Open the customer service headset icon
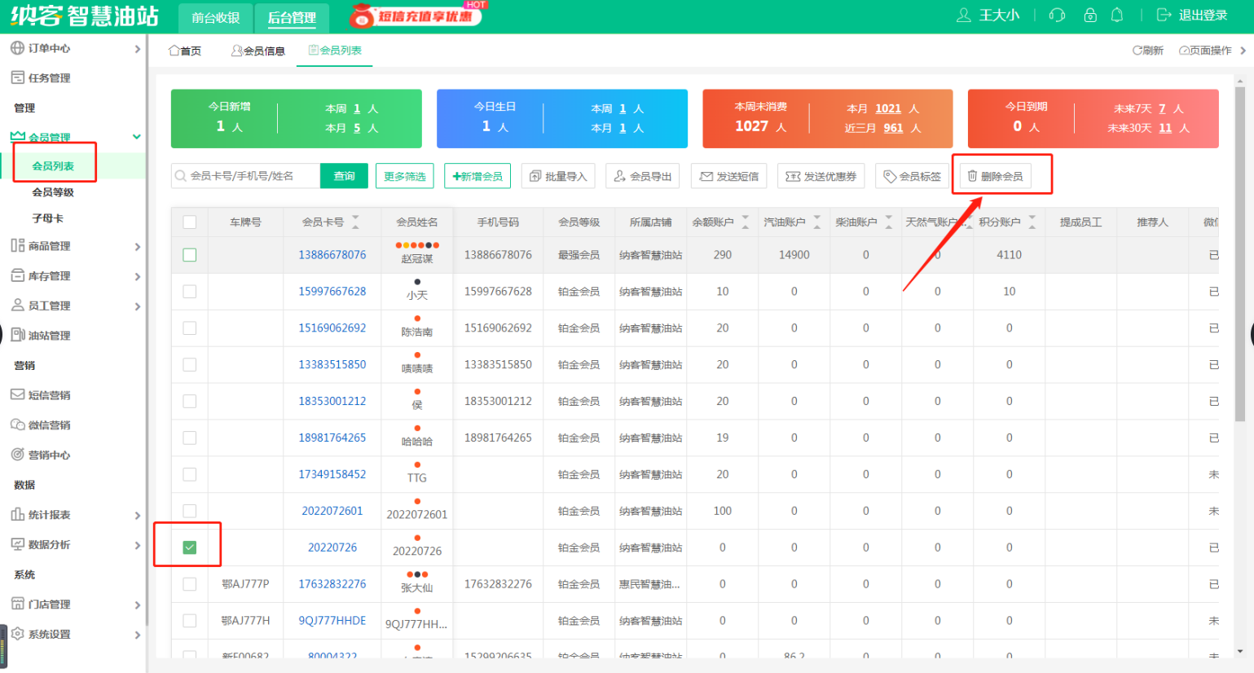This screenshot has height=673, width=1254. (x=1058, y=15)
